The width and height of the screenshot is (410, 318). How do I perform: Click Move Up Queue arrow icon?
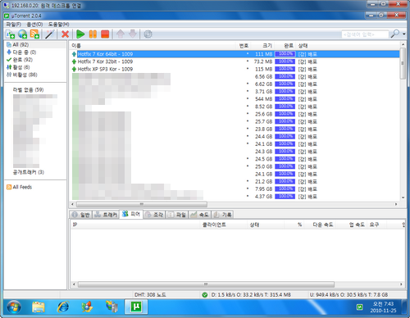[x=121, y=34]
